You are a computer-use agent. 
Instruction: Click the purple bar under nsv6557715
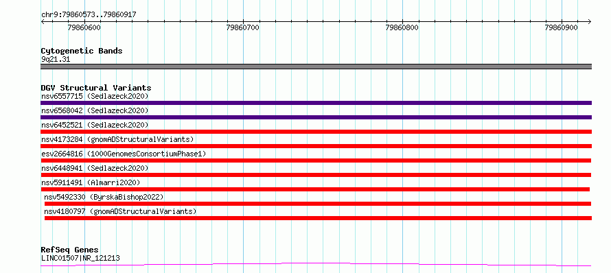[x=316, y=103]
